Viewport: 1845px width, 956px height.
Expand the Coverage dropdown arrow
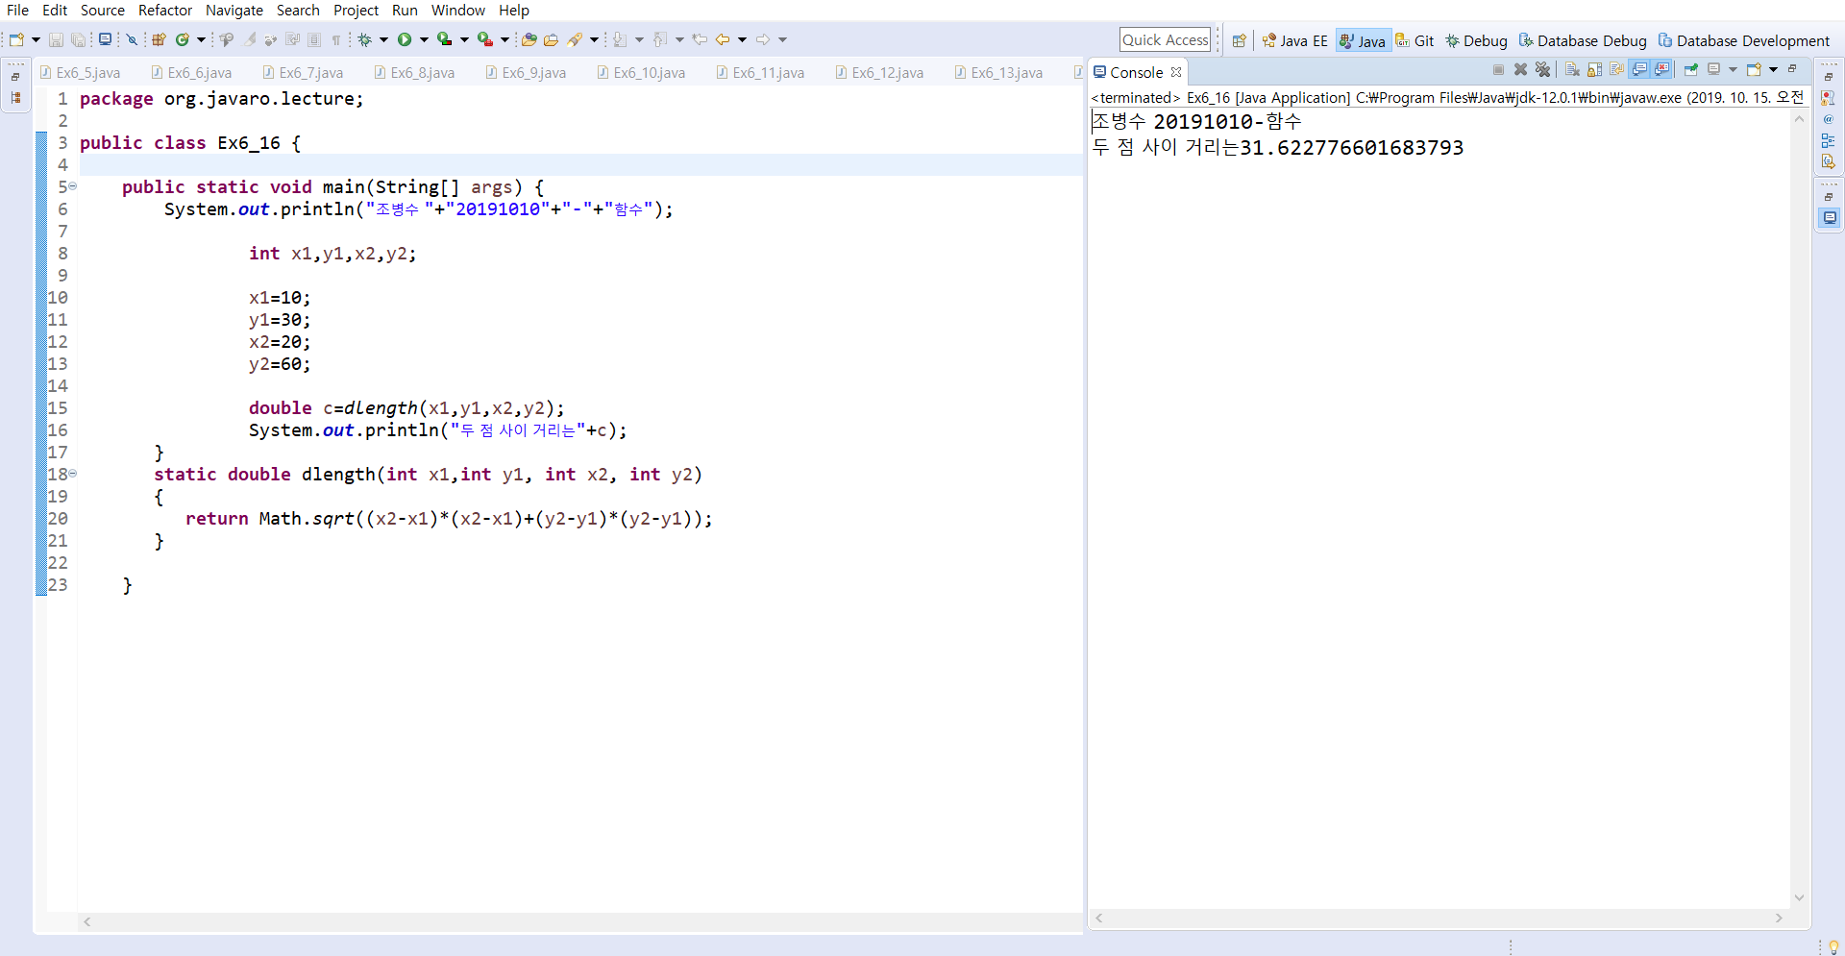click(x=464, y=39)
